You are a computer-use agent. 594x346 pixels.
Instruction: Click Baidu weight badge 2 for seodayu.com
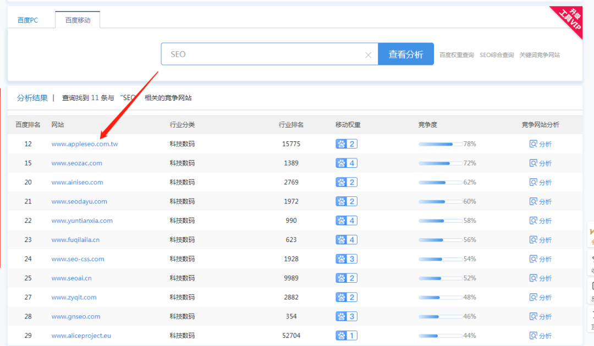point(346,202)
